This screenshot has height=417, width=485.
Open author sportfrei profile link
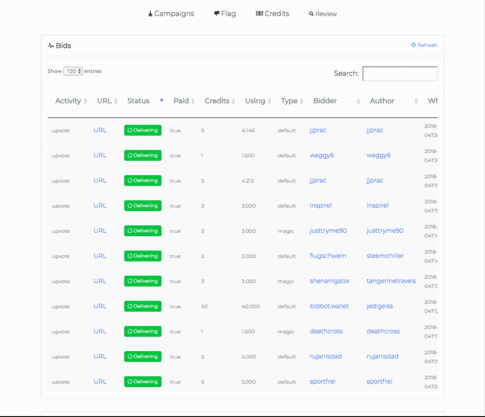[380, 382]
